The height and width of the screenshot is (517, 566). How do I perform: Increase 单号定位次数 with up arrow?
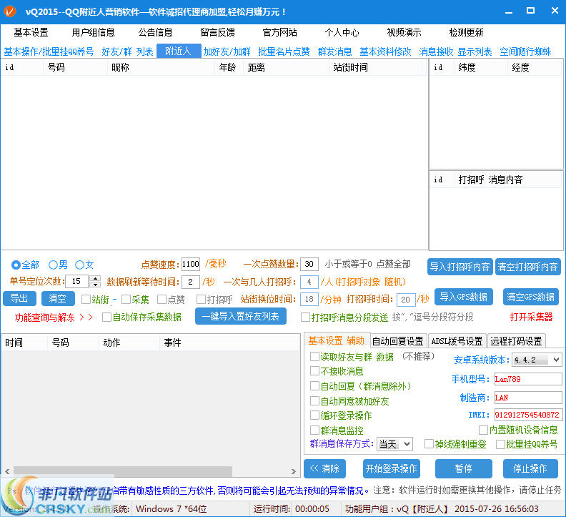point(95,278)
